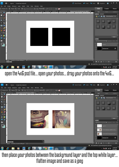Choose the Clone Stamp tool in upper screenshot
The width and height of the screenshot is (119, 167).
(x=2, y=31)
